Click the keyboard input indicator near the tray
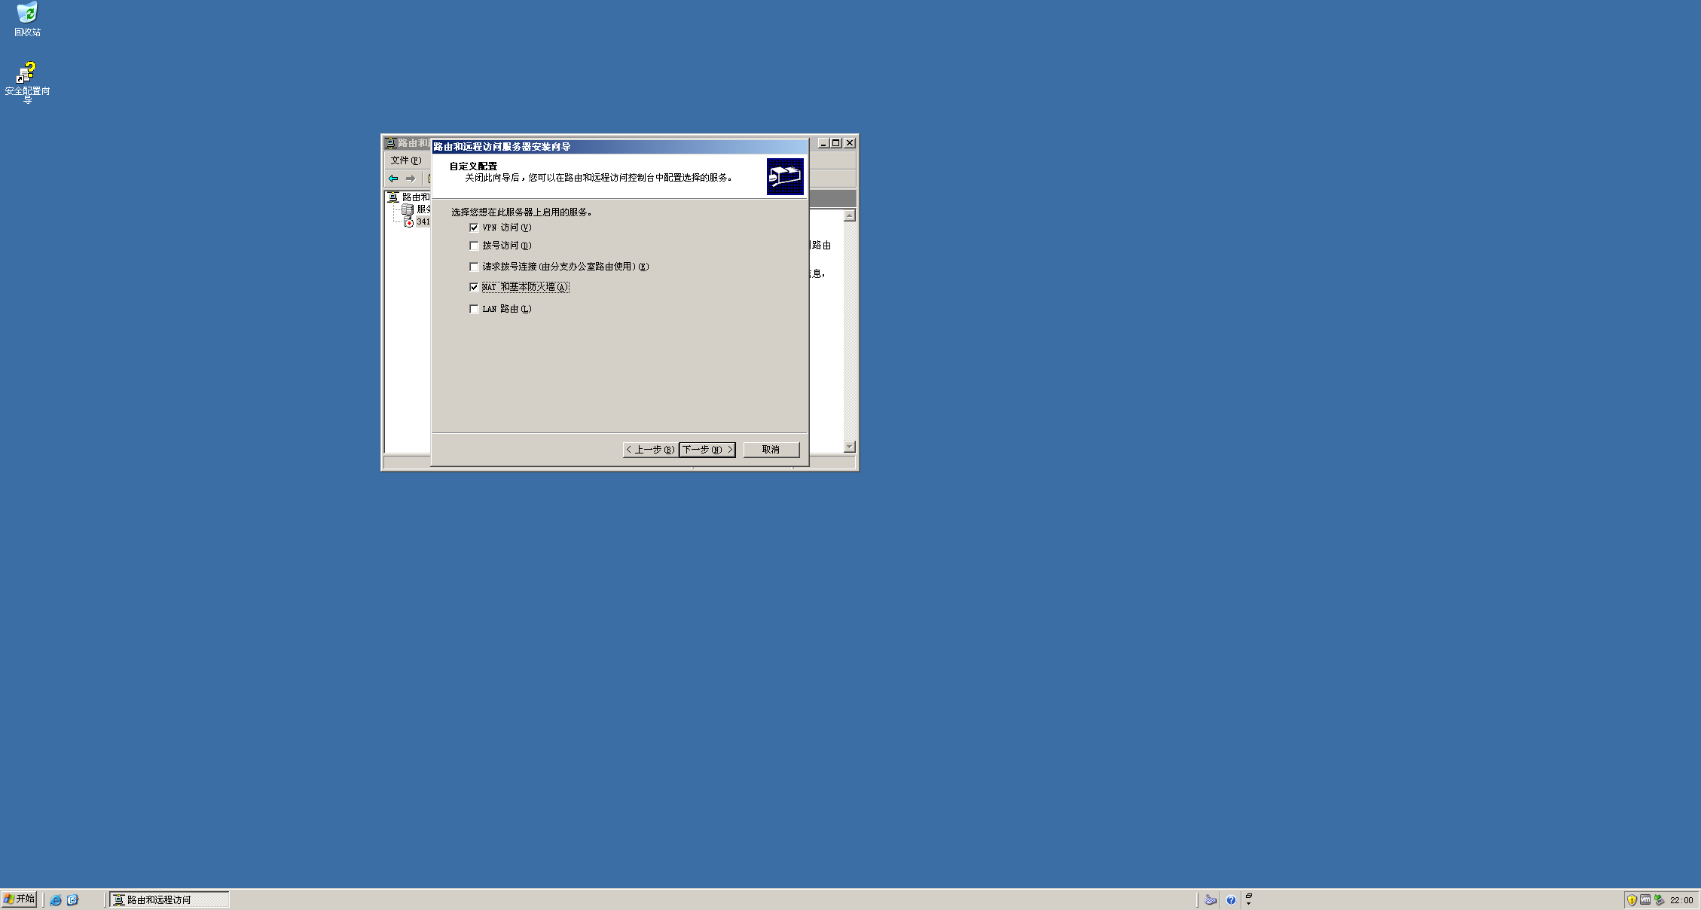This screenshot has width=1701, height=910. click(1210, 899)
